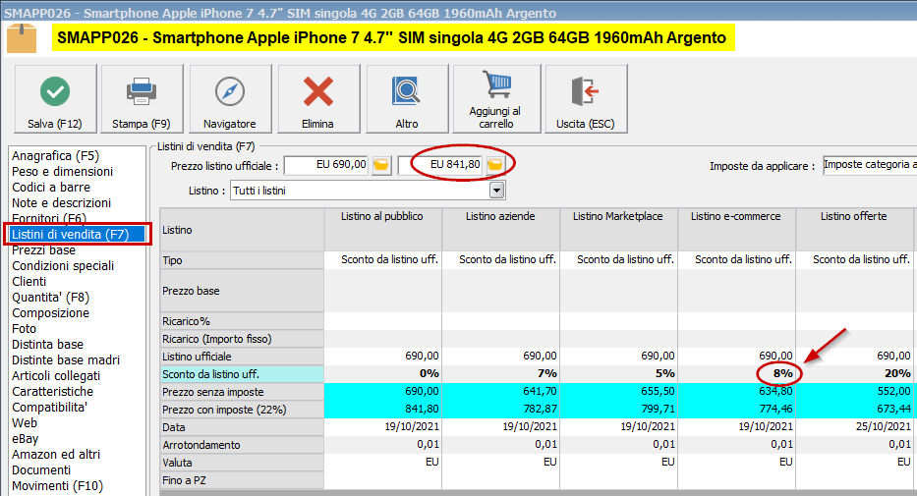Select Fornitori (F6) in sidebar
This screenshot has height=496, width=917.
click(49, 218)
